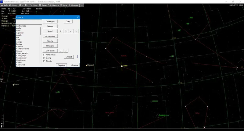Click the object name input field
Screen dimensions: 244x131
pos(29,22)
